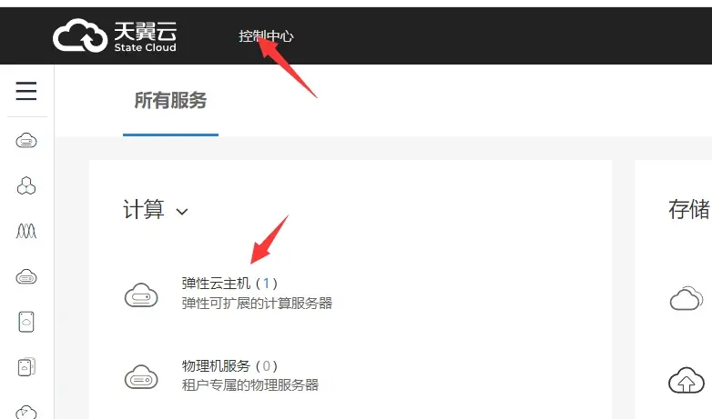Click the 弹性云主机 cloud icon
This screenshot has height=419, width=712.
coord(141,294)
